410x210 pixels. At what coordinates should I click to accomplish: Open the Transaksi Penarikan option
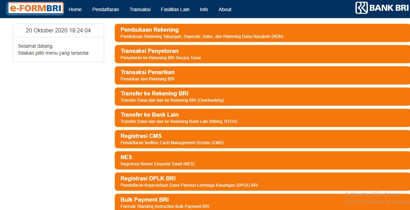262,75
